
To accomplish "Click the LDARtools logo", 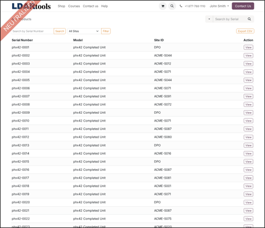I will click(x=31, y=6).
